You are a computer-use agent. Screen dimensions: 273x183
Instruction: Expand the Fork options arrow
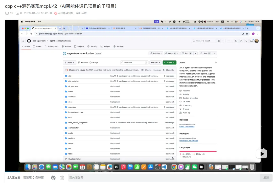[x=195, y=53]
